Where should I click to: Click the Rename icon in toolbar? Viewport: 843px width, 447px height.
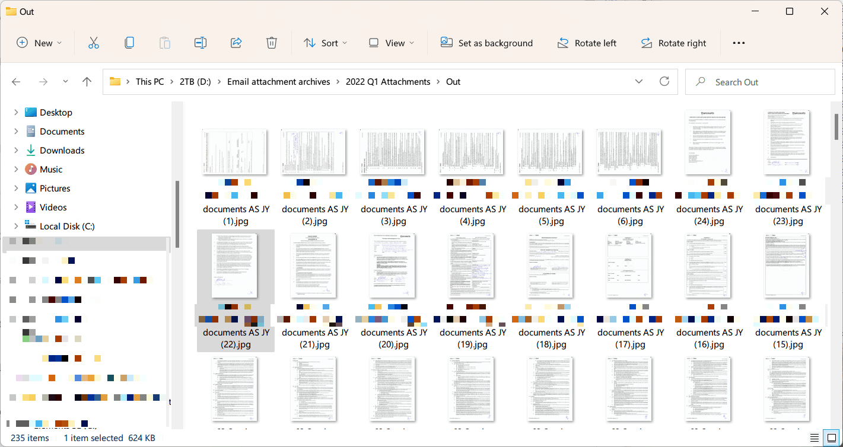[201, 43]
